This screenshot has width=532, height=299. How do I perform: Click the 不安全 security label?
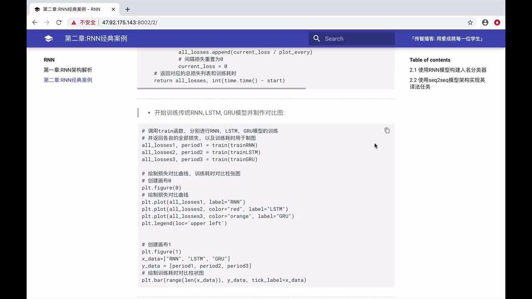[x=88, y=22]
